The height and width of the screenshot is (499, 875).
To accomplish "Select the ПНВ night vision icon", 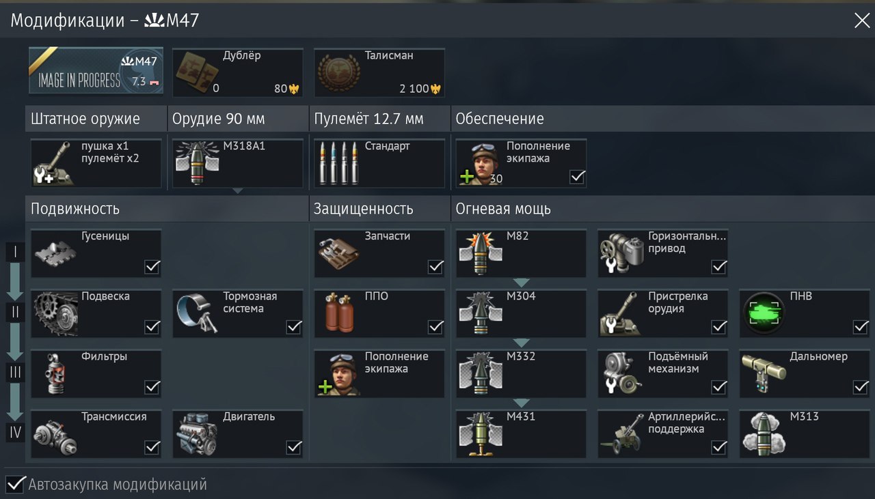I will click(763, 313).
